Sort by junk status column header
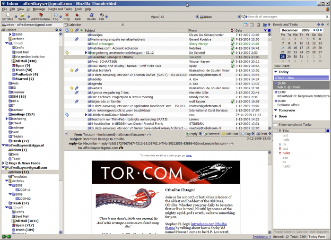 pos(232,30)
